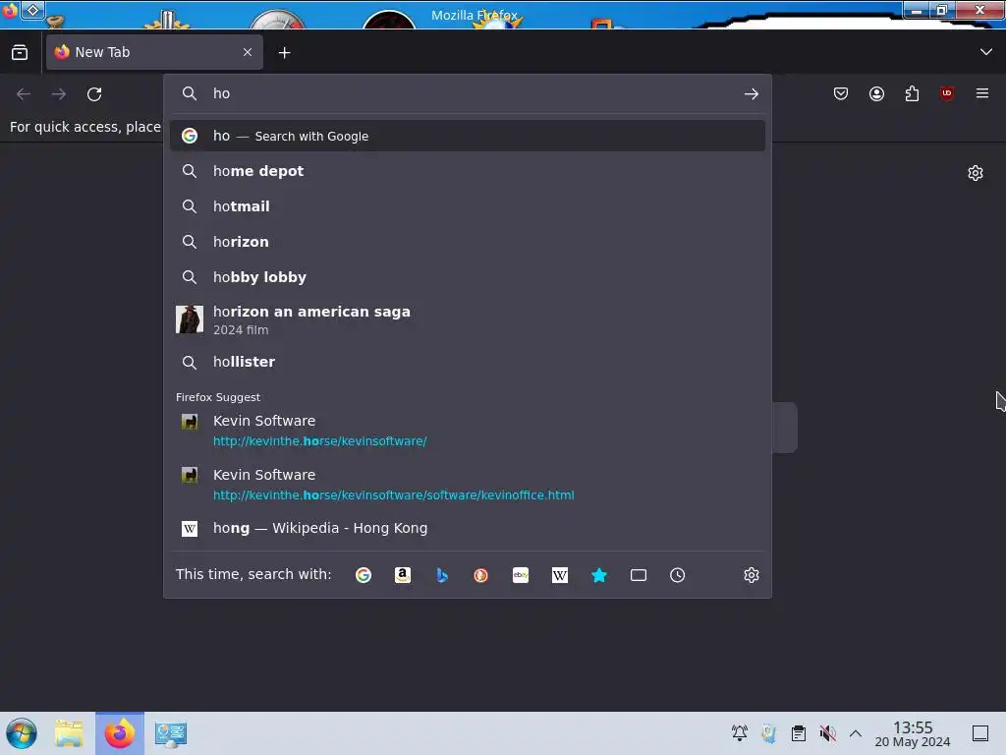
Task: Choose Bing one-off search icon
Action: click(442, 575)
